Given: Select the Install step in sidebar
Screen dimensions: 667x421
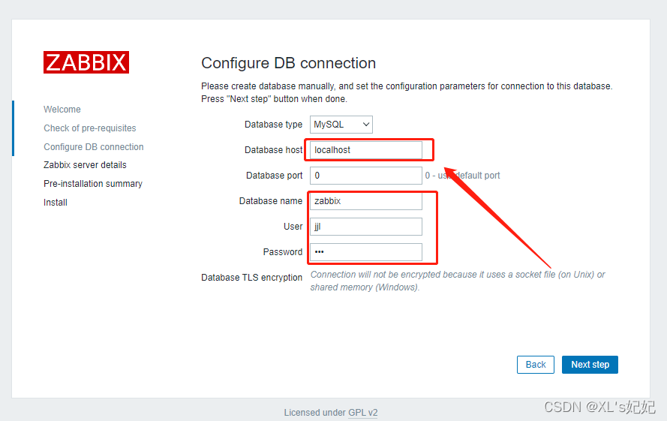Looking at the screenshot, I should 56,203.
